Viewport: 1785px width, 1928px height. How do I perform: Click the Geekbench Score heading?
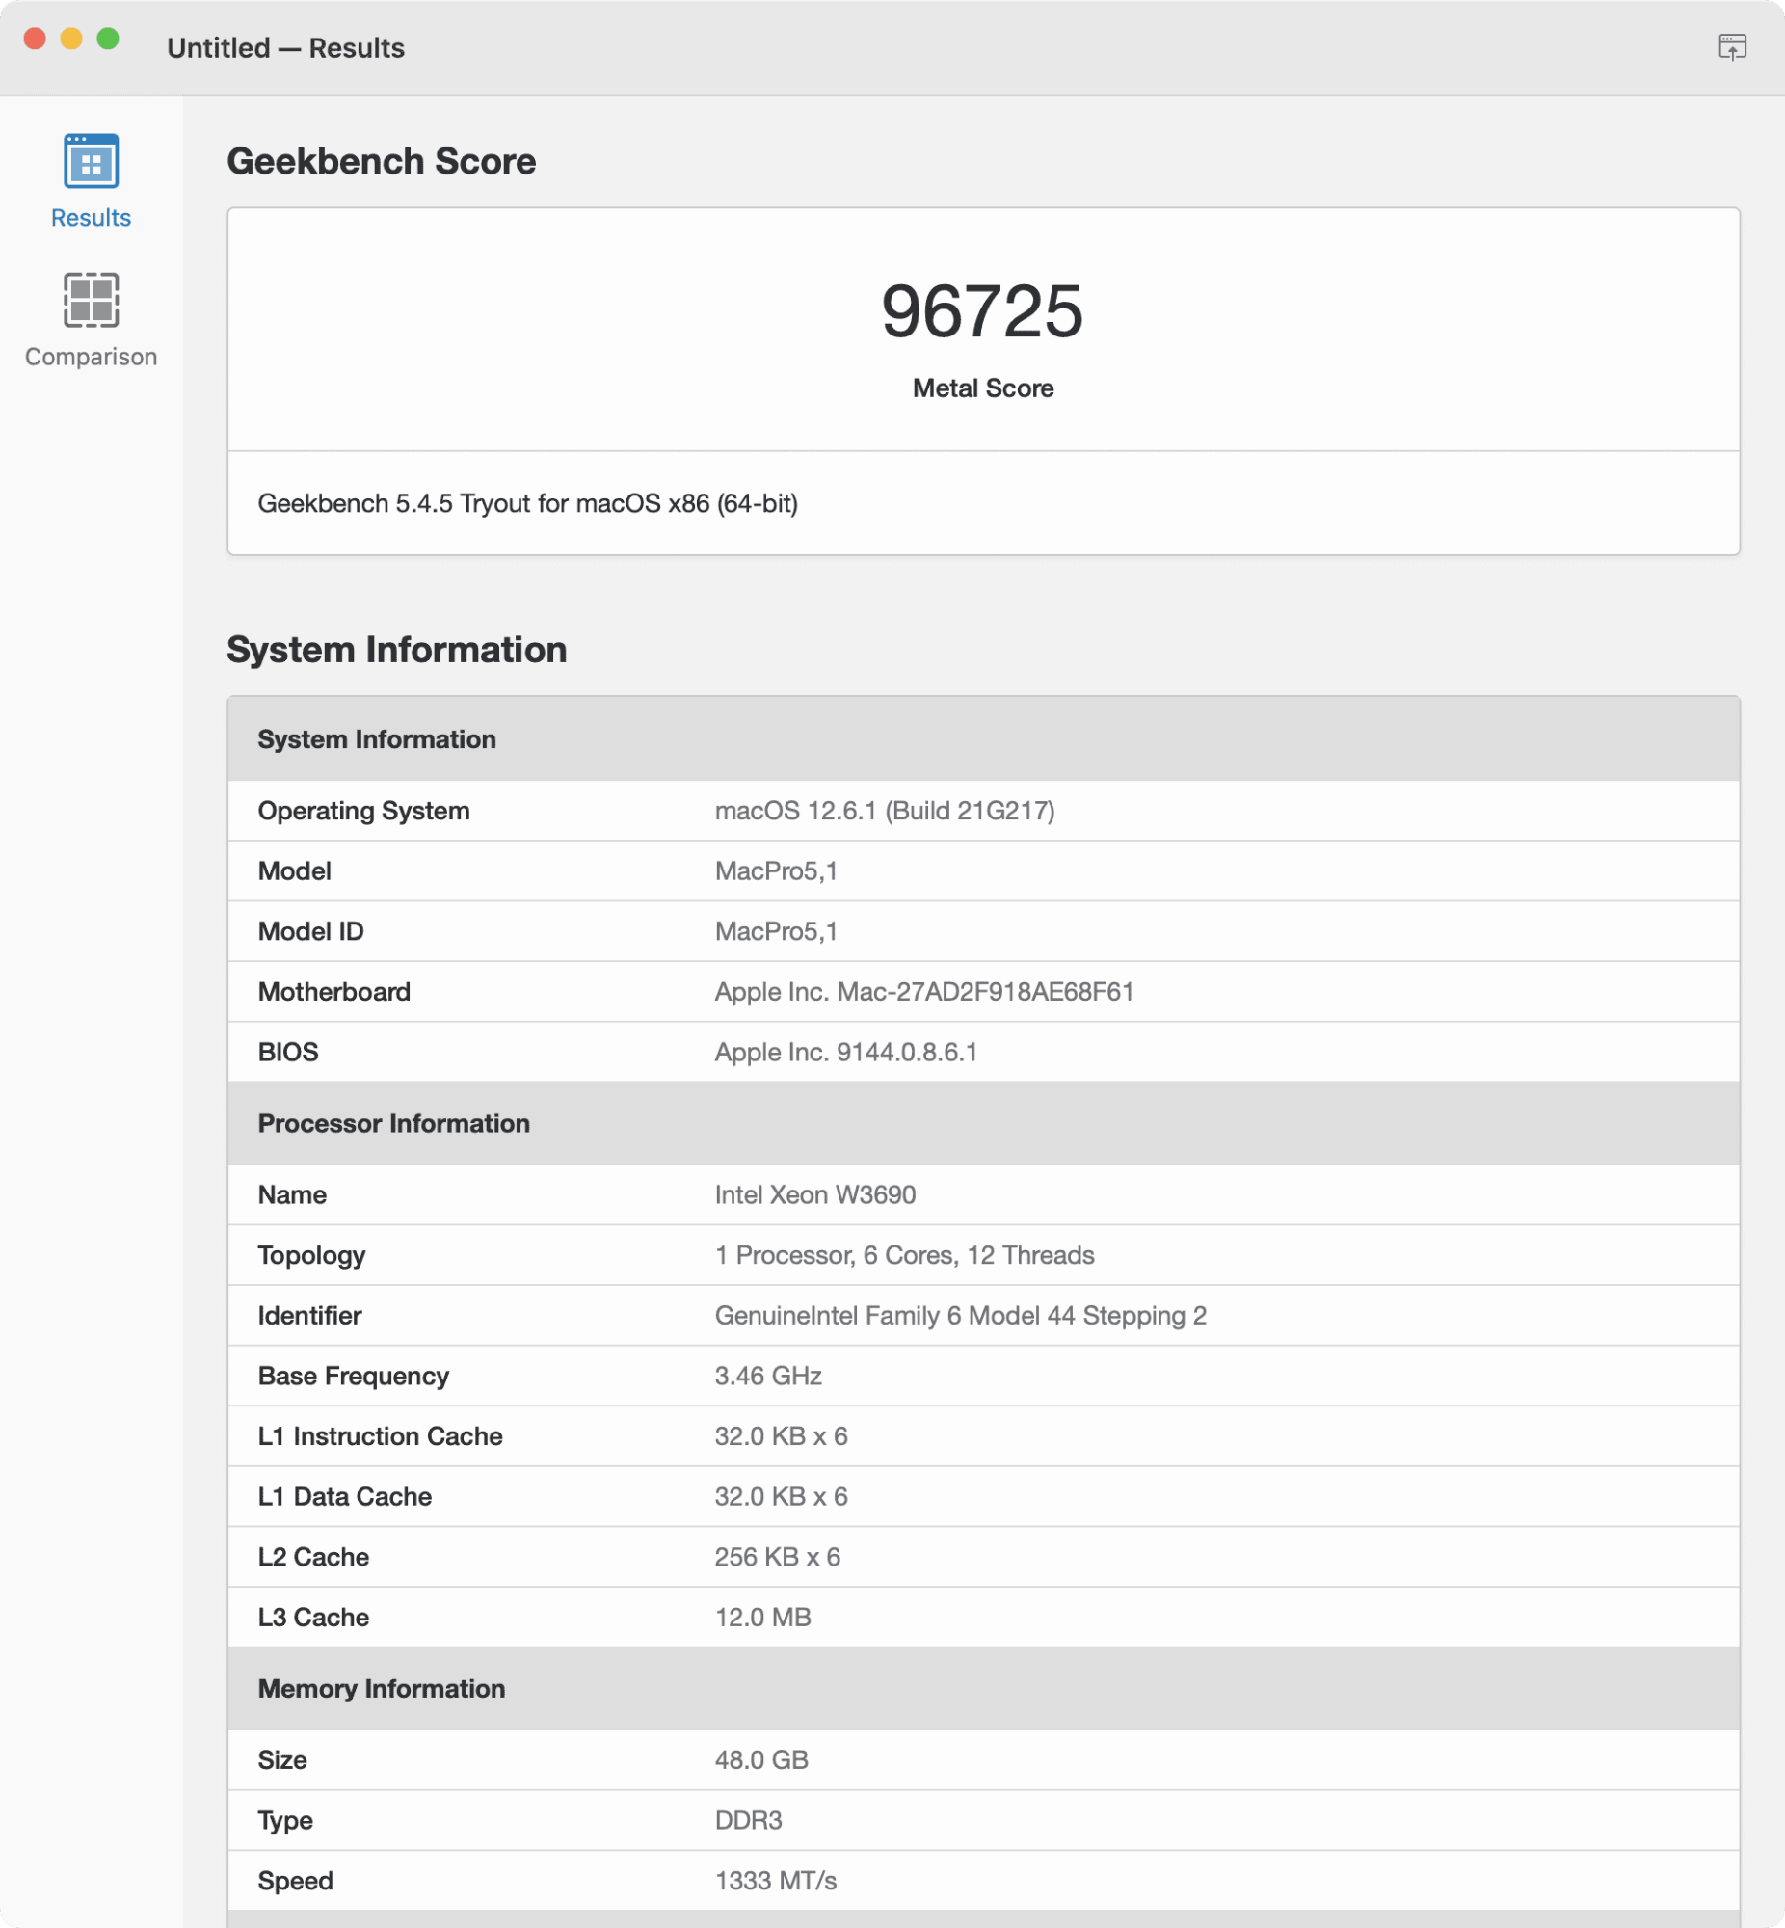click(x=381, y=160)
